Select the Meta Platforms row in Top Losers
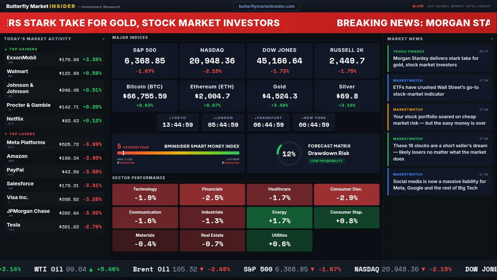The height and width of the screenshot is (280, 497). click(54, 144)
